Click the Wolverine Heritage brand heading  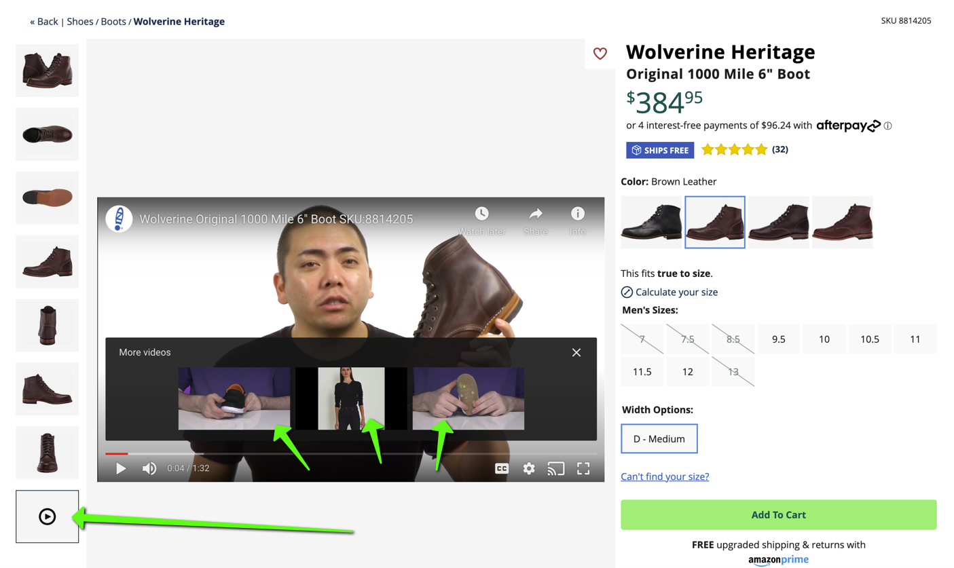coord(720,52)
